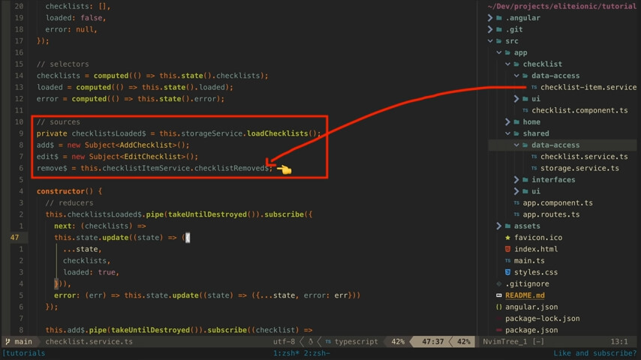Click the Linux penguin icon in statusline
This screenshot has height=360, width=641.
tap(311, 341)
